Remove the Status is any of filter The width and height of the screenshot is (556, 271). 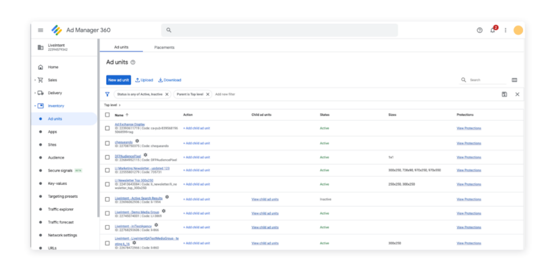[167, 94]
